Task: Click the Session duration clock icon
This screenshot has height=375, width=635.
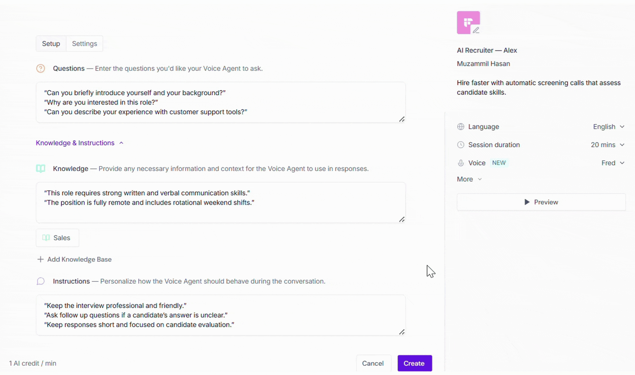Action: point(461,145)
